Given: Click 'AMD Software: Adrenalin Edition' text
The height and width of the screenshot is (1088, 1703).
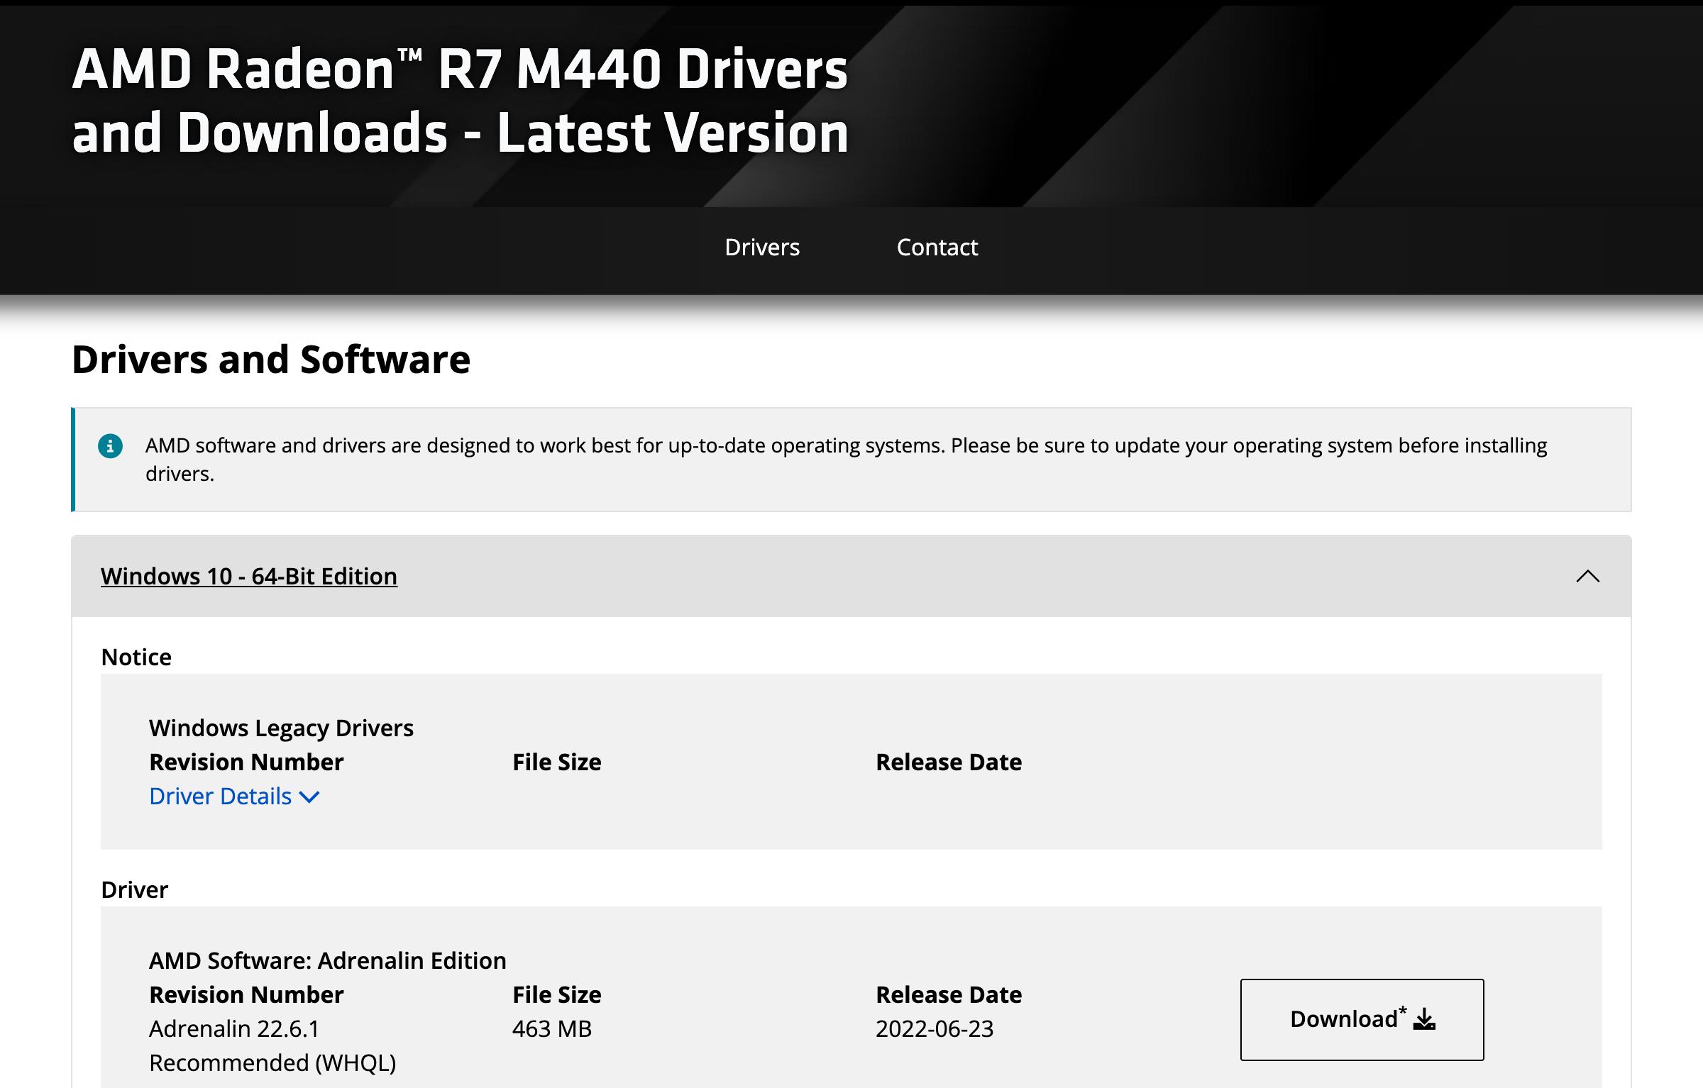Looking at the screenshot, I should pos(328,960).
